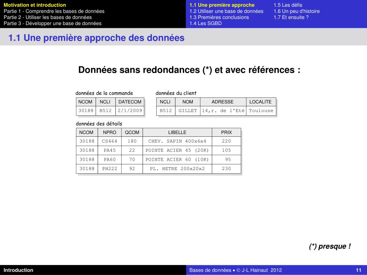Click label 'données du client'
The image size is (367, 275).
(176, 93)
